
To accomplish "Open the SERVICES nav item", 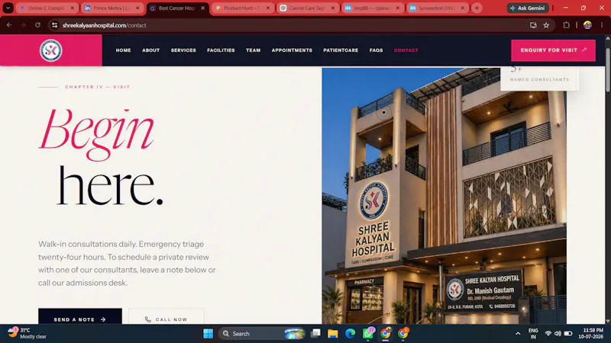I will pyautogui.click(x=183, y=50).
